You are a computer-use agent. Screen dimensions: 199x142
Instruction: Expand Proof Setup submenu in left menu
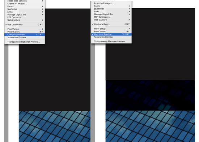click(25, 29)
